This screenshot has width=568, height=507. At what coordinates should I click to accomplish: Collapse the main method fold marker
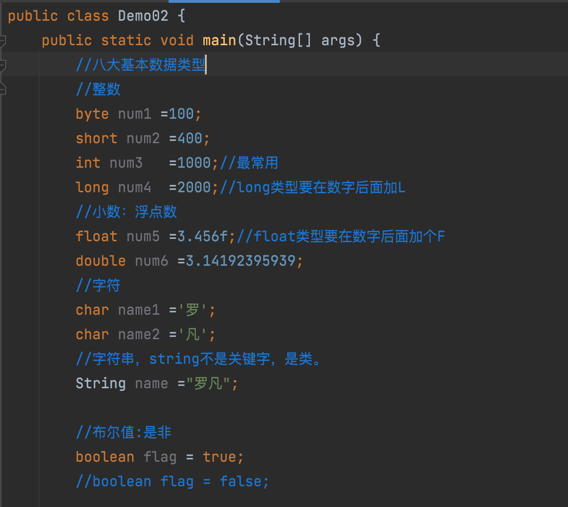pyautogui.click(x=2, y=41)
